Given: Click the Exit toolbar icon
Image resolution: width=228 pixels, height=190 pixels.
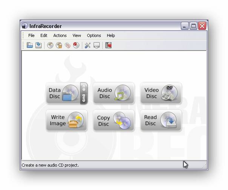Looking at the screenshot, I should (x=108, y=45).
